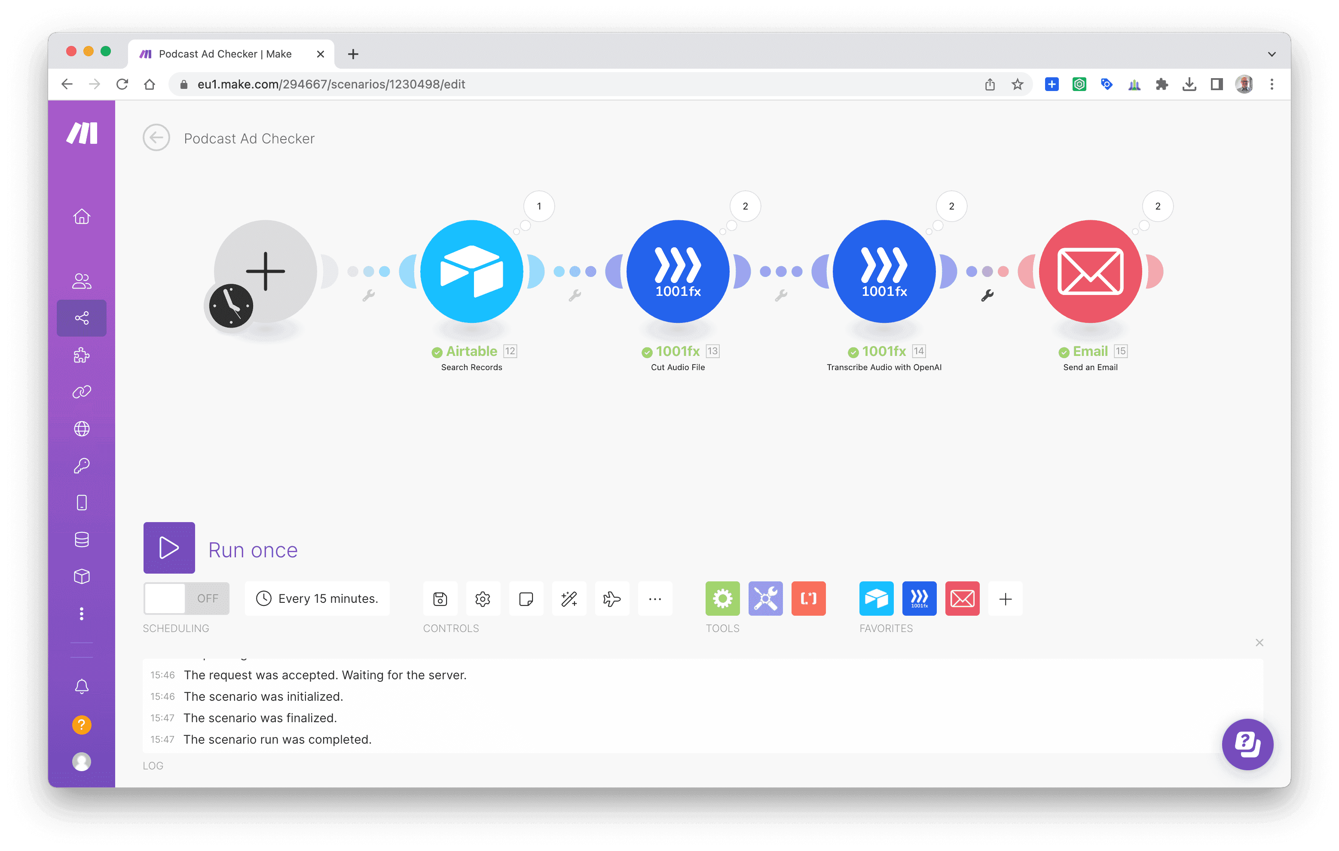Open the Send an Email module
This screenshot has height=851, width=1339.
tap(1091, 272)
